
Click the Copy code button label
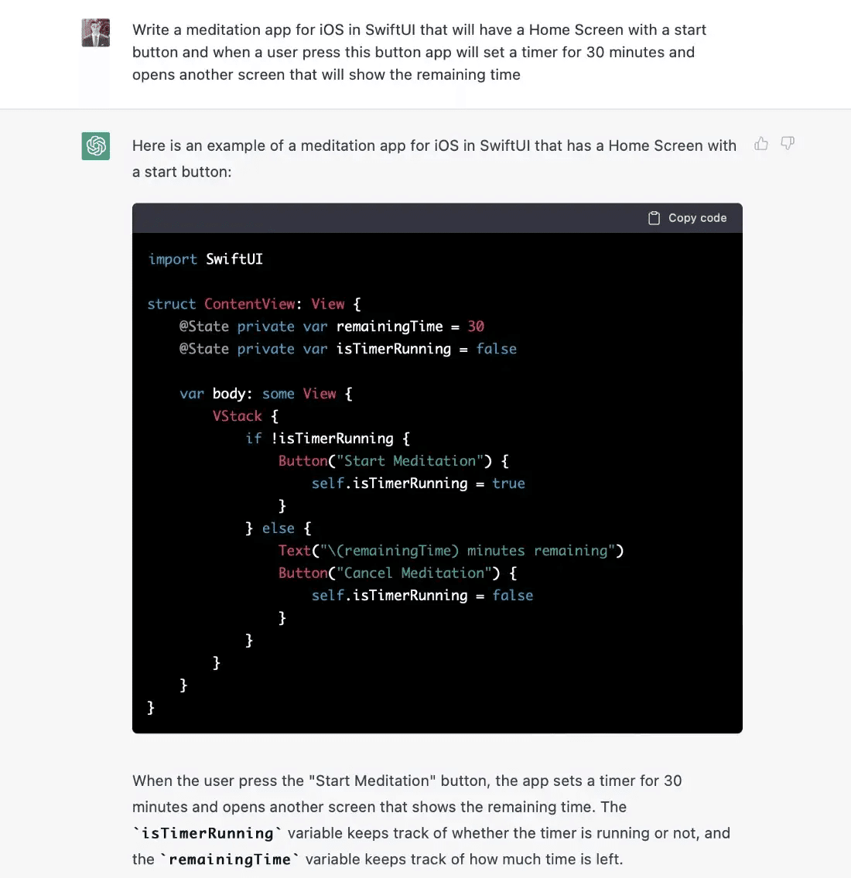tap(697, 218)
